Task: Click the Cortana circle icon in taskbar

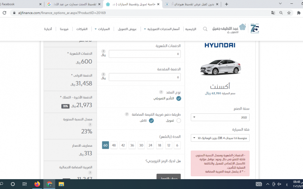Action: click(x=13, y=184)
